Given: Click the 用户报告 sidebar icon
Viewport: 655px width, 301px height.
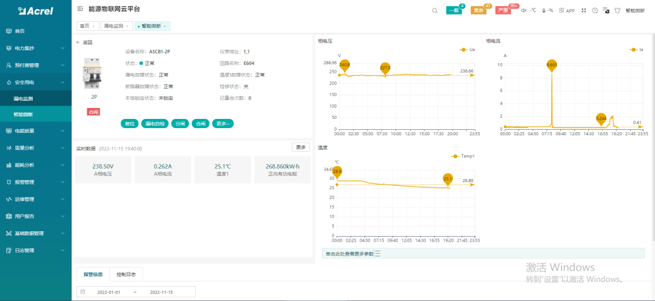Looking at the screenshot, I should coord(8,216).
